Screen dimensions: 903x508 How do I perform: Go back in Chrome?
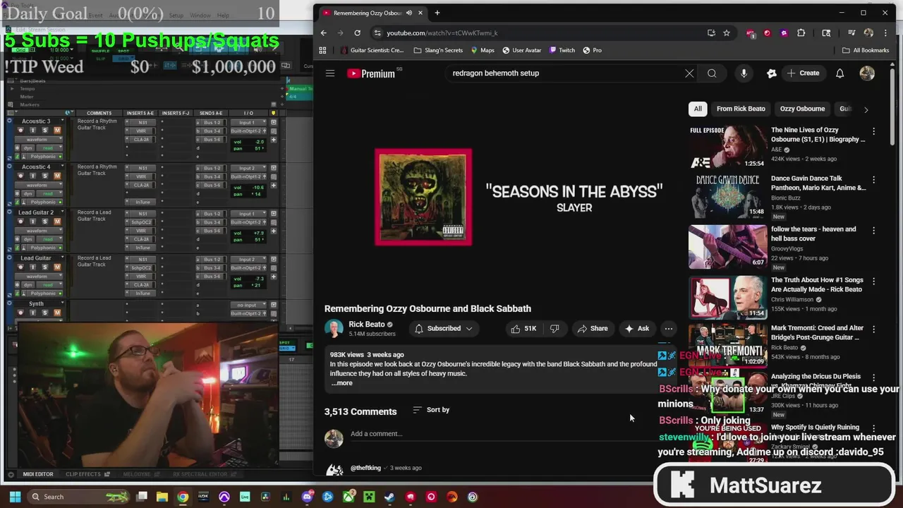324,33
